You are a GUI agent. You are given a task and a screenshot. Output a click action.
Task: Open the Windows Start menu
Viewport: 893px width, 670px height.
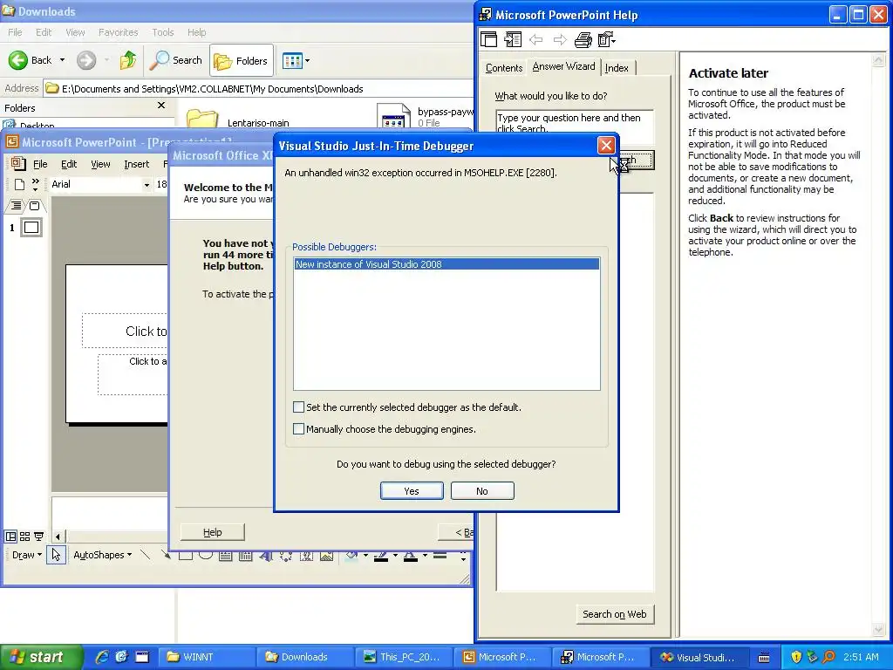pos(40,657)
